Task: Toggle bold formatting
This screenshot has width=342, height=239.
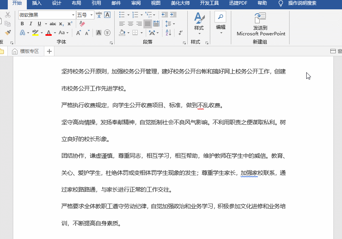Action: coord(23,23)
